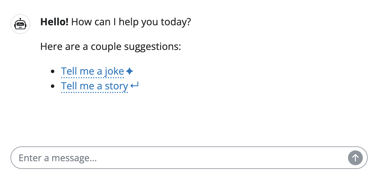Click the dotted-underlined joke link
377x180 pixels.
pyautogui.click(x=93, y=71)
